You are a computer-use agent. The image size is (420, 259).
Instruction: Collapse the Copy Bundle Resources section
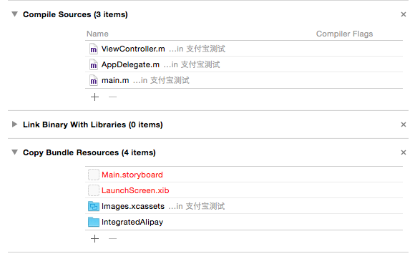click(15, 152)
